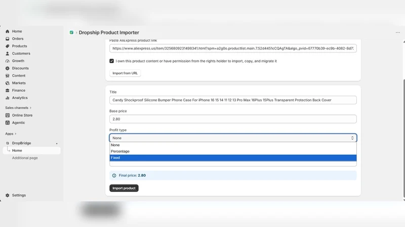405x227 pixels.
Task: Click the Markets globe icon
Action: 8,83
